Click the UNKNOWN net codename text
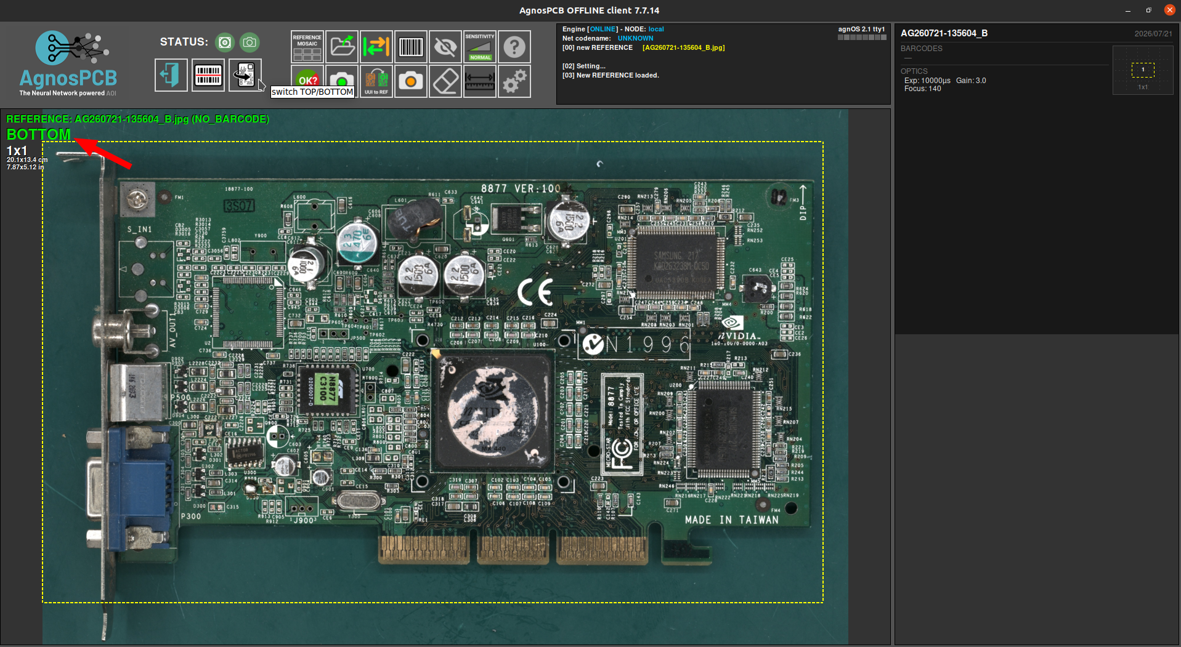1181x647 pixels. pyautogui.click(x=636, y=38)
